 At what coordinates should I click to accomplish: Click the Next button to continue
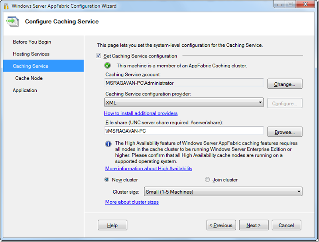click(254, 225)
